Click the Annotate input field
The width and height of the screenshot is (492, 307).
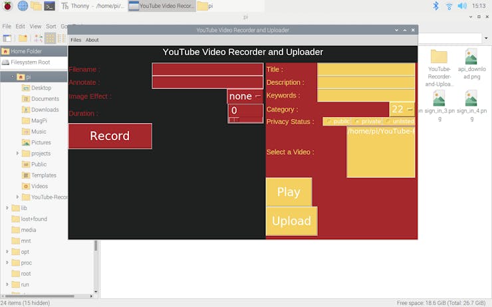pyautogui.click(x=207, y=82)
